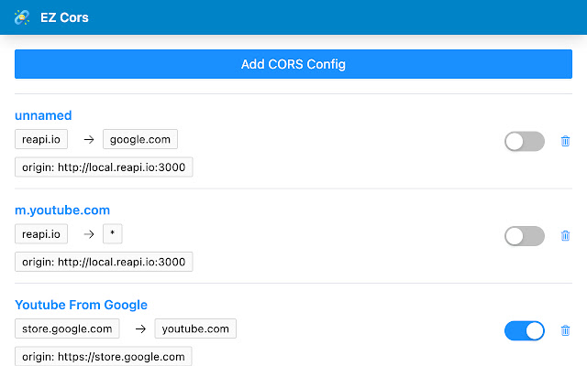This screenshot has height=366, width=587.
Task: Click arrow between reapi.io and asterisk
Action: point(89,234)
